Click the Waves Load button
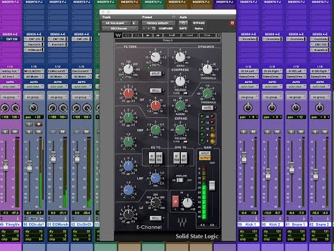The image size is (334, 251). click(x=189, y=36)
